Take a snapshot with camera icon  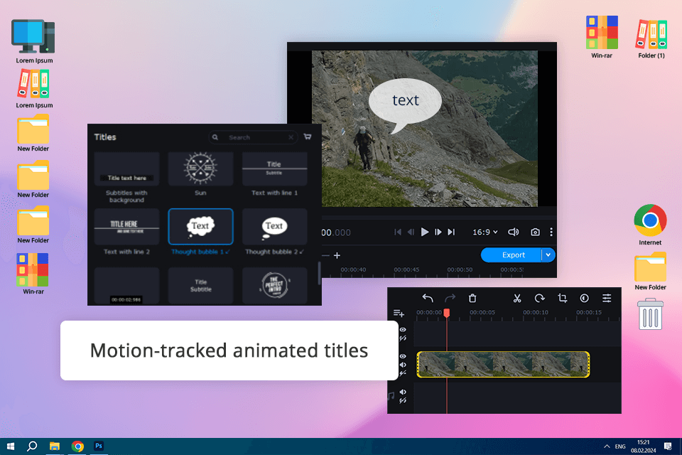(x=536, y=232)
